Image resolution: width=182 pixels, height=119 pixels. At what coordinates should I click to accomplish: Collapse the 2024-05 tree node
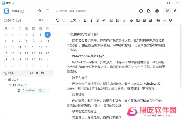tap(10, 85)
